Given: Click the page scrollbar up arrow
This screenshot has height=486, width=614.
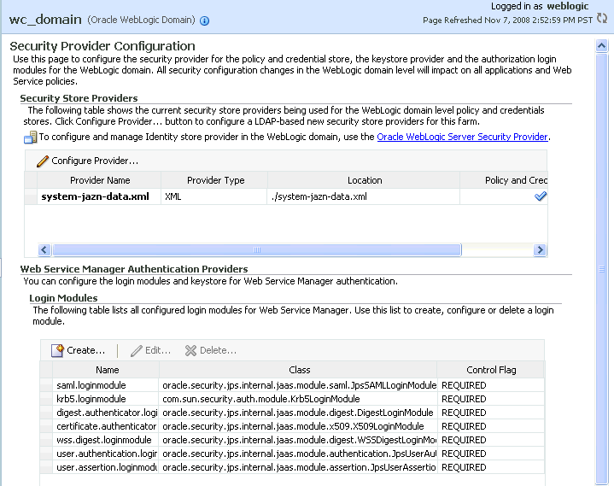Looking at the screenshot, I should pos(601,46).
